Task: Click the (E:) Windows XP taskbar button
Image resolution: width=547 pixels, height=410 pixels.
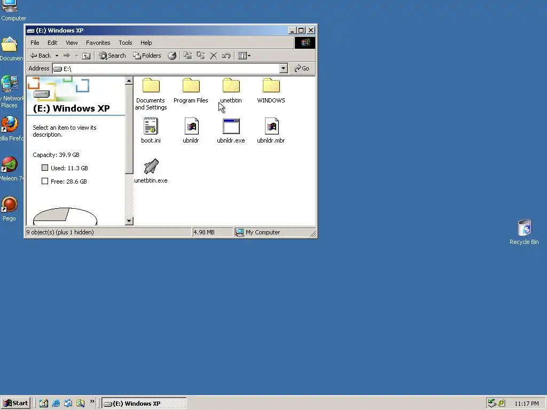Action: [x=144, y=404]
